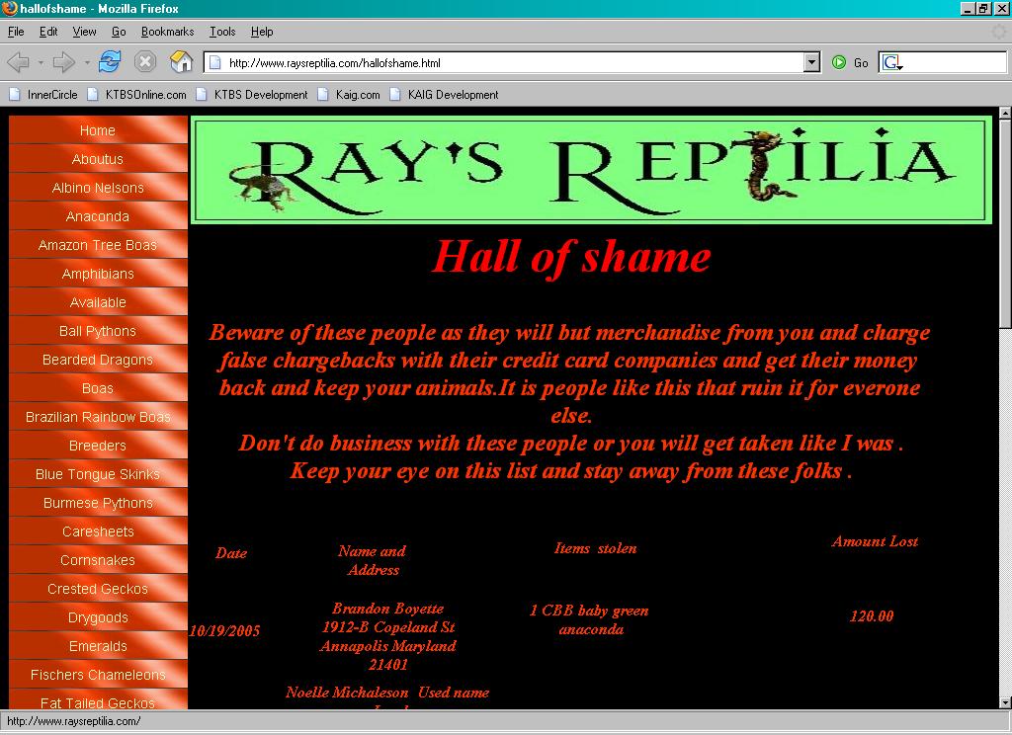This screenshot has width=1012, height=735.
Task: Open the InnerCircle bookmark
Action: [43, 95]
